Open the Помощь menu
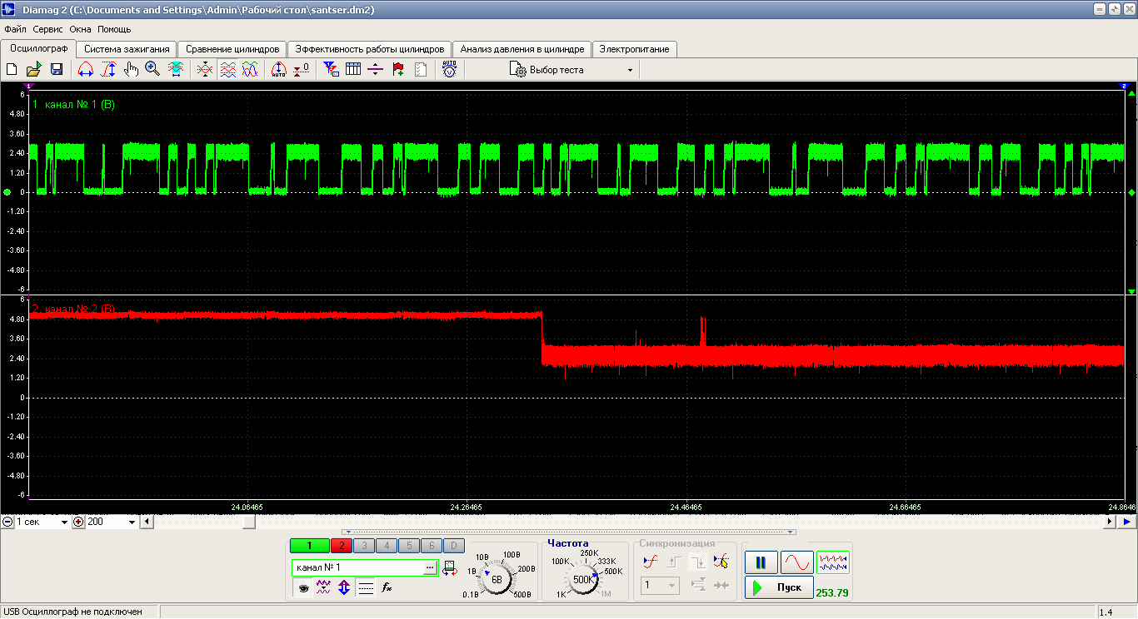 pos(114,29)
